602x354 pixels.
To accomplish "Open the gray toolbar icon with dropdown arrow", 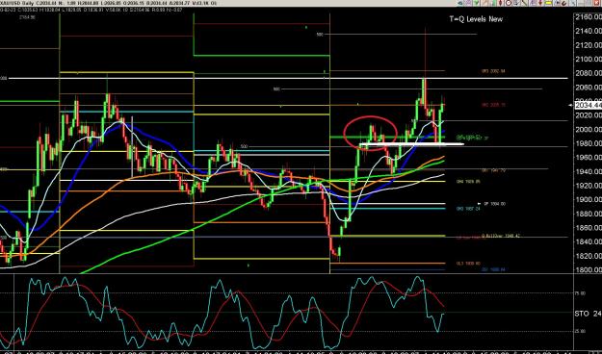I will tap(516, 3).
